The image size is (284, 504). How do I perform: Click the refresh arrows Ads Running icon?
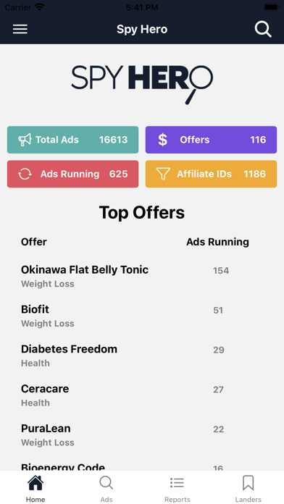(25, 174)
